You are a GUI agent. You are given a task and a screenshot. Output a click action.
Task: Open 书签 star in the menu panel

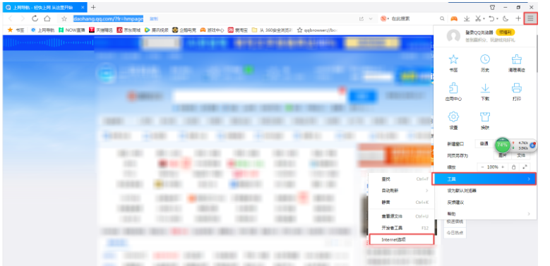pos(453,64)
